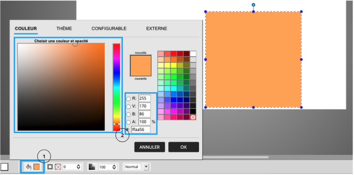Select the V radio button
The image size is (354, 175).
pos(128,106)
